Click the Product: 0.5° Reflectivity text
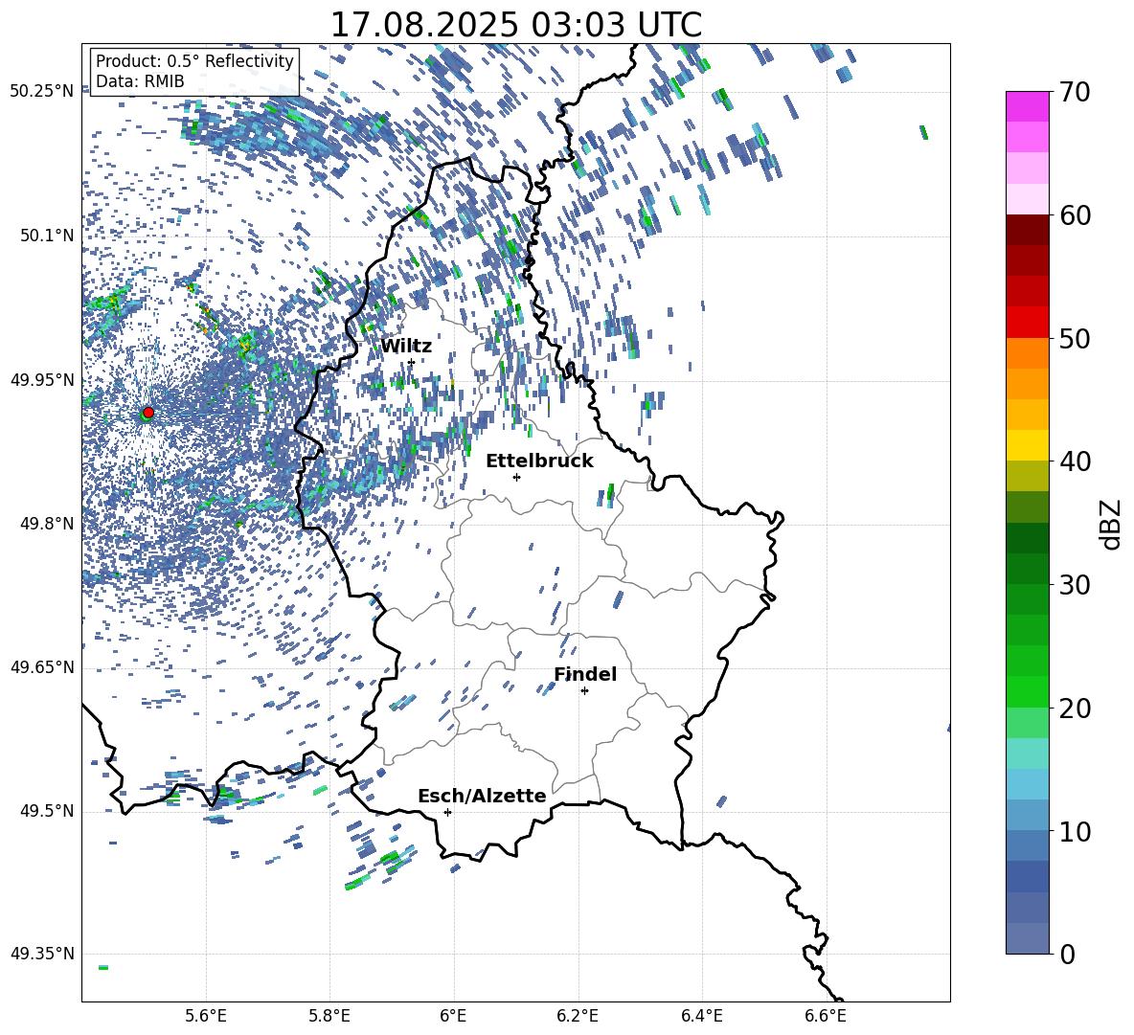The height and width of the screenshot is (1035, 1134). (194, 61)
